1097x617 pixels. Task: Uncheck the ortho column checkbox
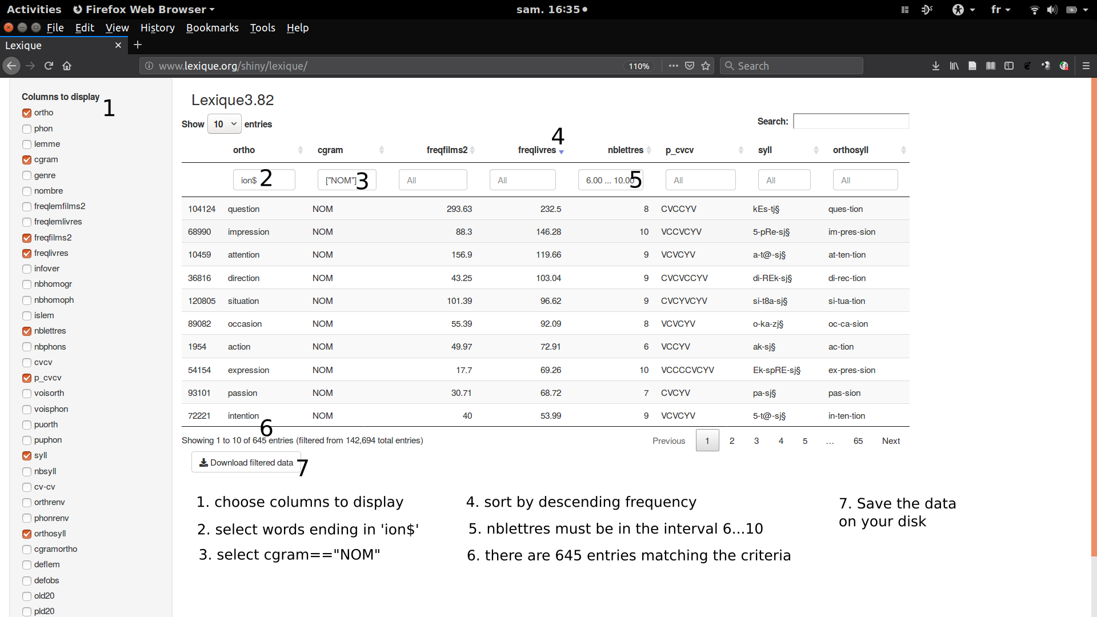[x=27, y=113]
